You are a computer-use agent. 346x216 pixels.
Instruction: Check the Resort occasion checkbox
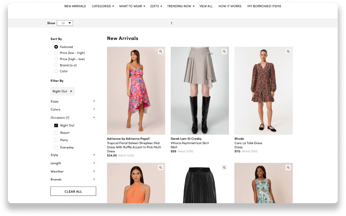tap(56, 133)
